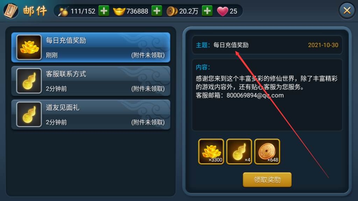Open the 道友见面礼 mail entry

[91, 114]
